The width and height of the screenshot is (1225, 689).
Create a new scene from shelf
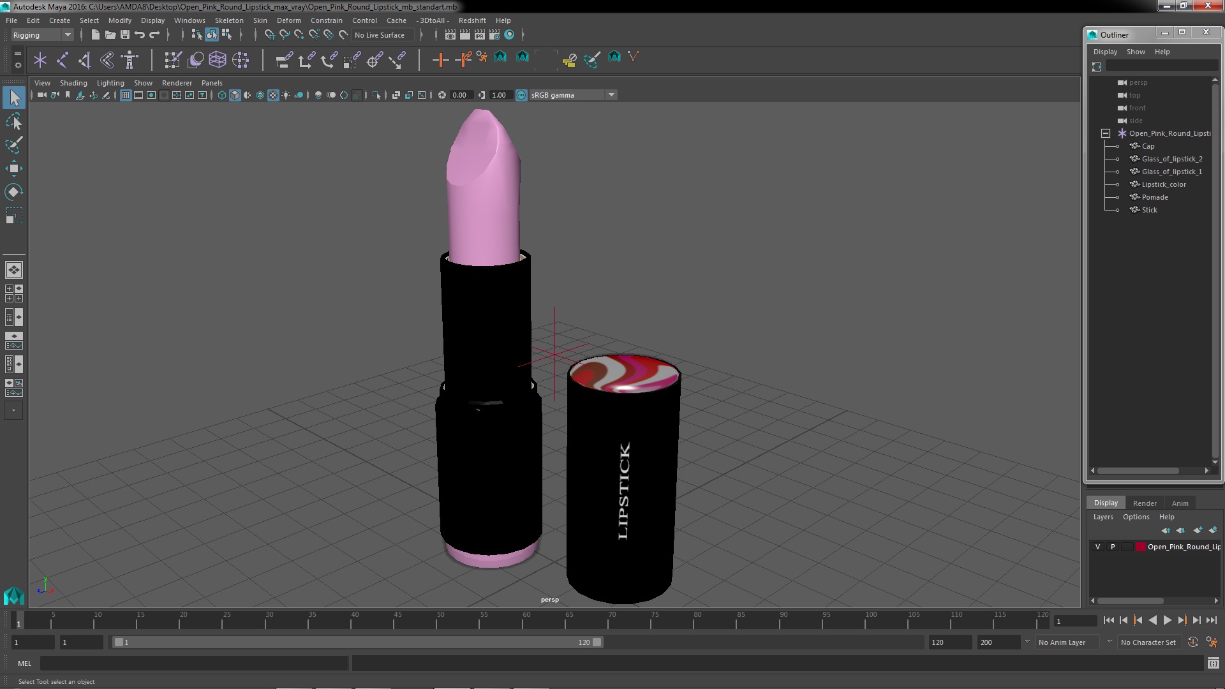[95, 34]
